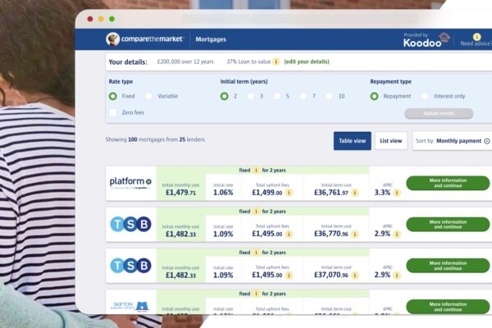Switch to List view
Screen dimensions: 492x328
coord(391,141)
